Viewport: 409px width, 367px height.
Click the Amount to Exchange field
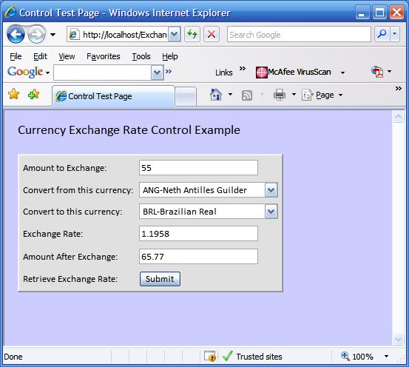click(x=198, y=168)
